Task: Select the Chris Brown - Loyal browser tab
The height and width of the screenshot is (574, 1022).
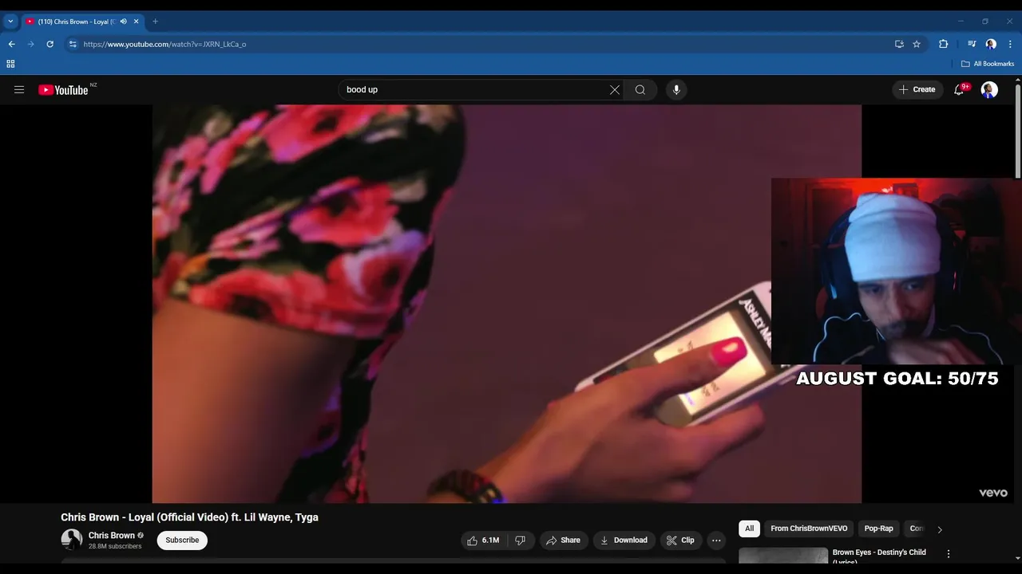Action: [x=81, y=22]
